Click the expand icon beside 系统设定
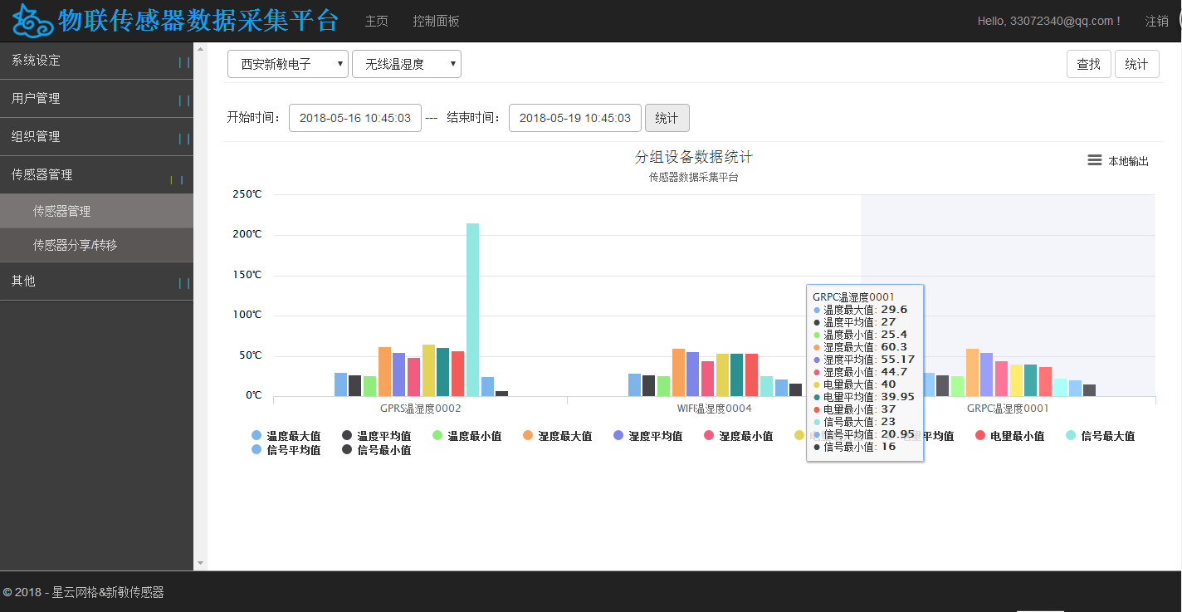This screenshot has width=1182, height=612. [x=183, y=62]
